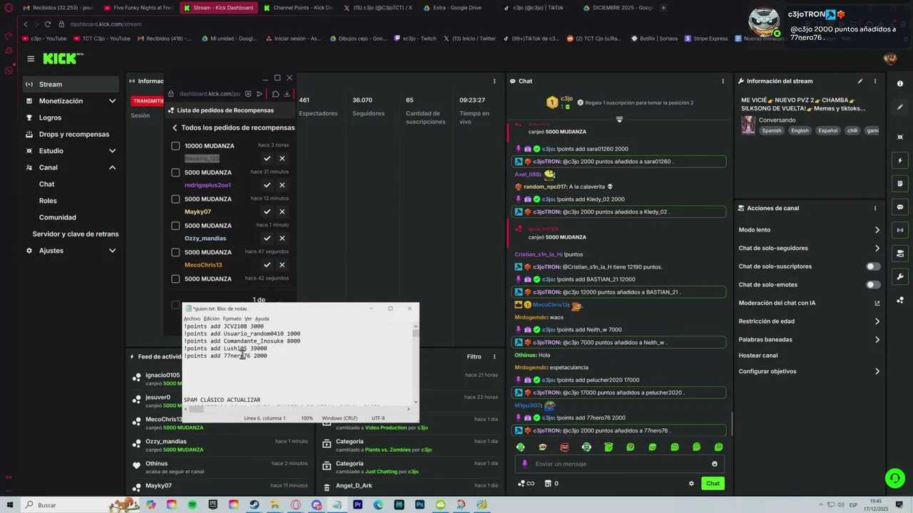Open Archivo menu in Bloc de notas

192,318
